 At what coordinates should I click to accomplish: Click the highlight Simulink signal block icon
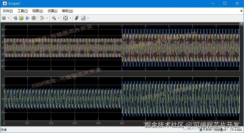[x=42, y=18]
